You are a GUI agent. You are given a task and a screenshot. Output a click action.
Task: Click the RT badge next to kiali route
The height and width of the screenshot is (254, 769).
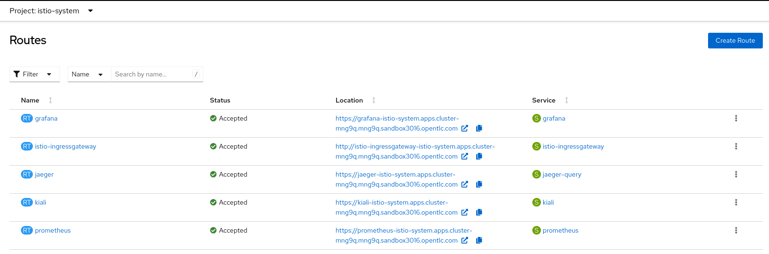pos(27,202)
